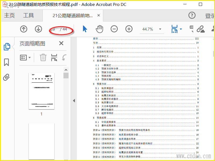Select the 21公路隧道超前地 document tab
The height and width of the screenshot is (161, 215).
click(x=73, y=16)
